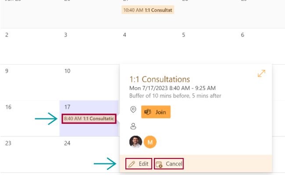Viewport: 285px width, 175px height.
Task: Select day 23 in the calendar
Action: click(x=8, y=143)
